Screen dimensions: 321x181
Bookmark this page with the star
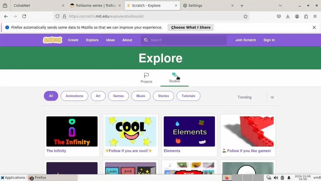pyautogui.click(x=246, y=16)
